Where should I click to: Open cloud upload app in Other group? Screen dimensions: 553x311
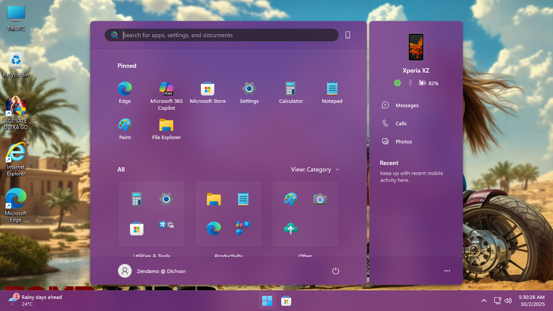[x=291, y=228]
